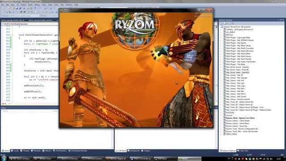The height and width of the screenshot is (161, 286).
Task: Click the Cut toolbar icon
Action: pos(24,8)
